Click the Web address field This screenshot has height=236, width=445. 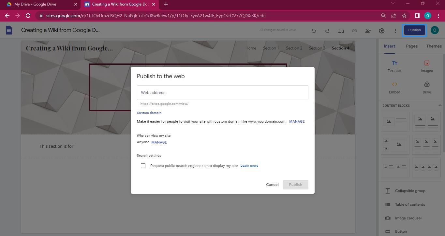coord(222,93)
